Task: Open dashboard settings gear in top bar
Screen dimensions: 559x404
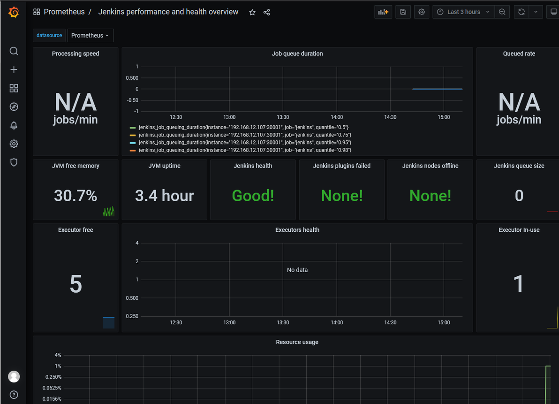Action: [x=422, y=12]
